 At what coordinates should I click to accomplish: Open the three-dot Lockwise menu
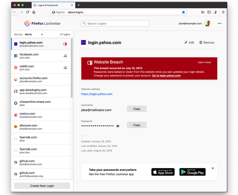point(219,23)
